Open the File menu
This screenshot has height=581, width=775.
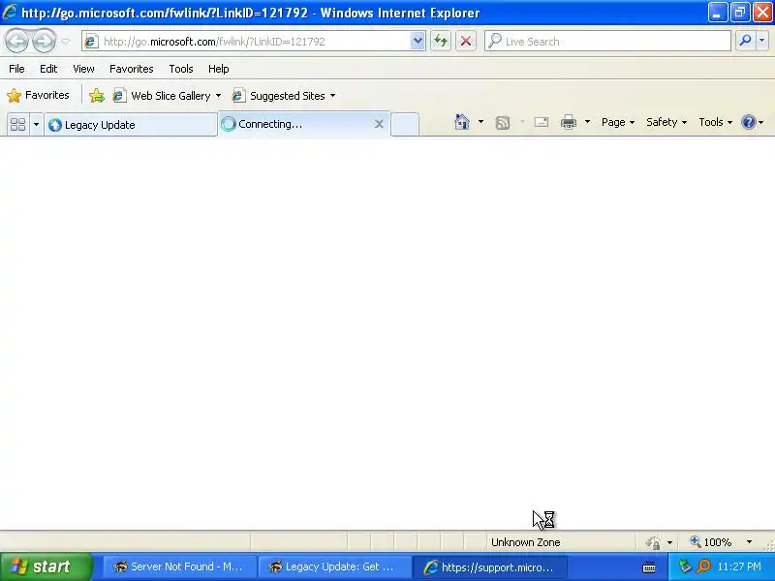(x=16, y=69)
